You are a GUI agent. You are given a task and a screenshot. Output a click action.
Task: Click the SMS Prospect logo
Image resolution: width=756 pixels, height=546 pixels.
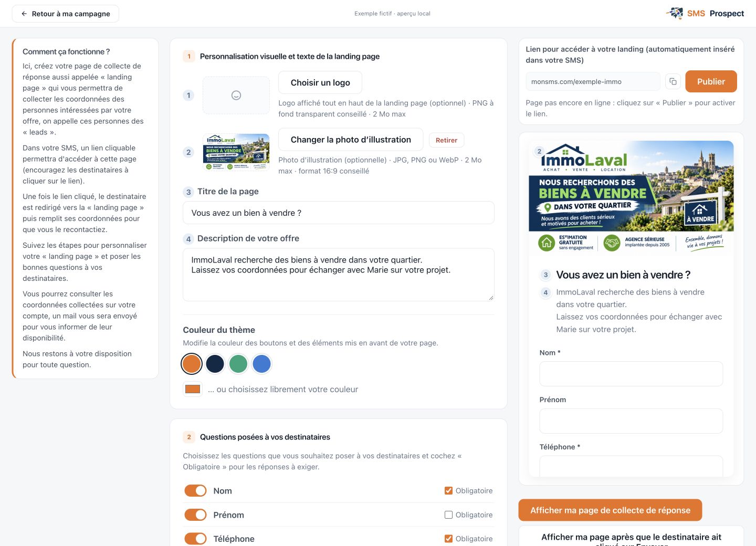[705, 14]
